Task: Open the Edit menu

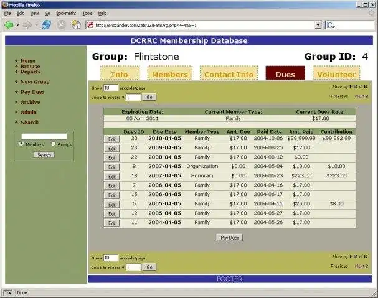Action: click(x=21, y=13)
